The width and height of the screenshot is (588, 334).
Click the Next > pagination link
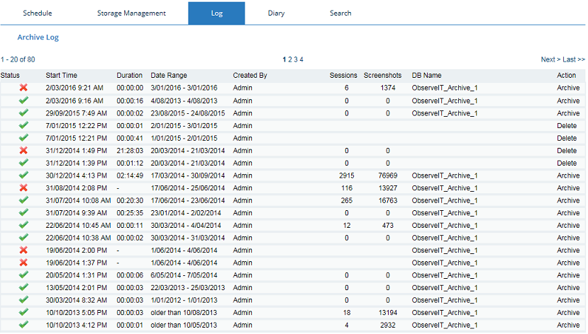pyautogui.click(x=550, y=60)
